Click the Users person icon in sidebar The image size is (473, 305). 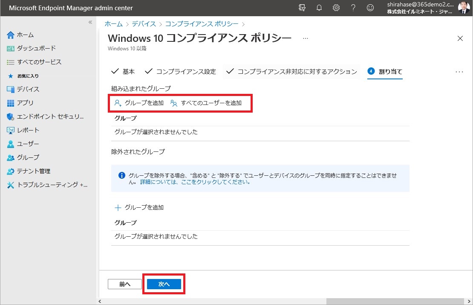coord(11,144)
